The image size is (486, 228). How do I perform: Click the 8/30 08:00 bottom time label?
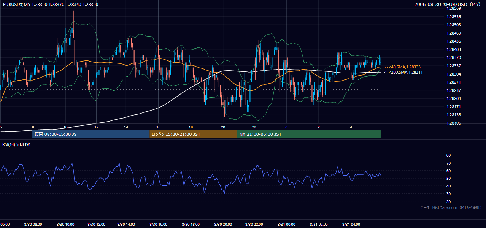point(33,225)
